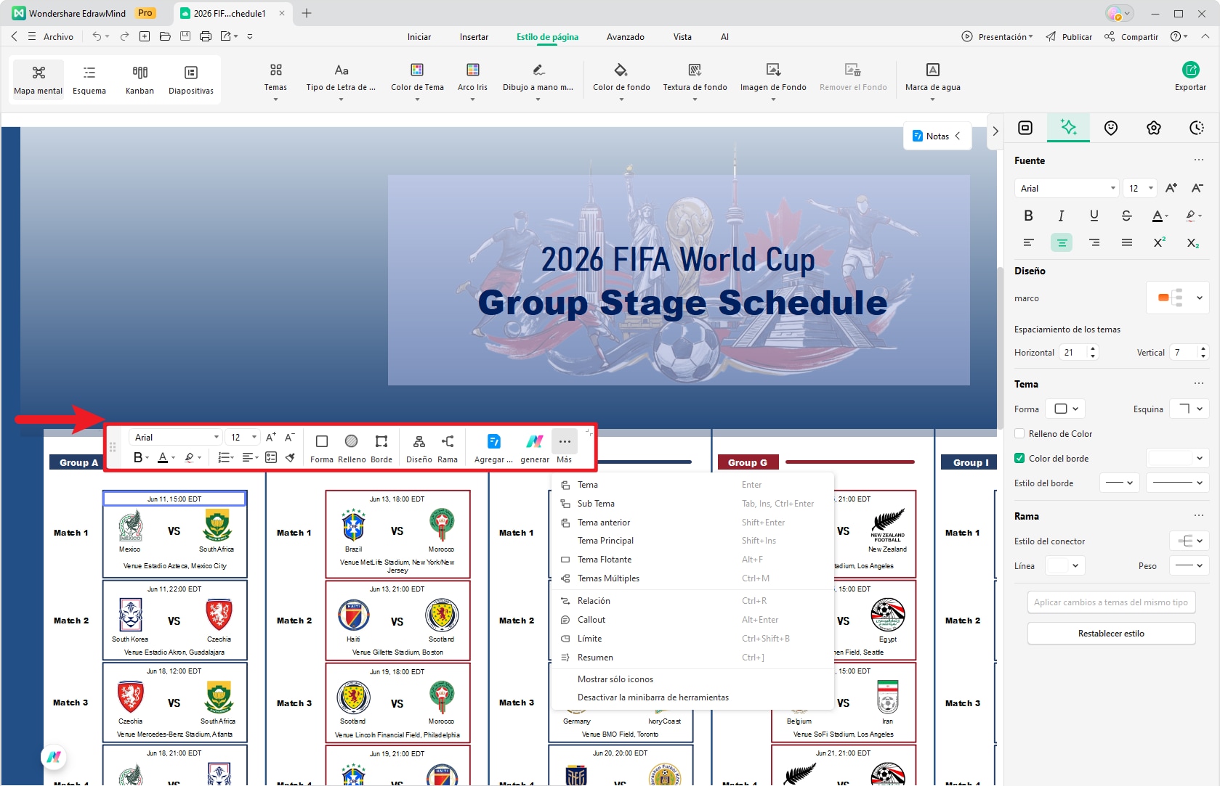The image size is (1220, 786).
Task: Apply superscript formatting
Action: (x=1160, y=242)
